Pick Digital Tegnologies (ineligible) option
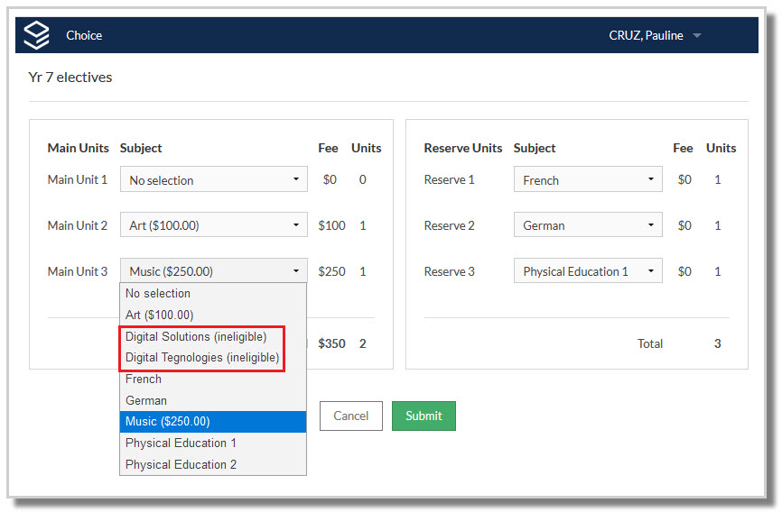 [213, 358]
